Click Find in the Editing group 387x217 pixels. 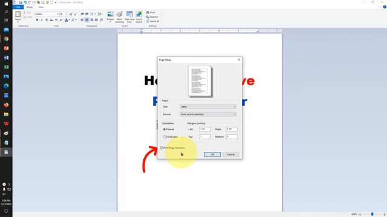[151, 12]
